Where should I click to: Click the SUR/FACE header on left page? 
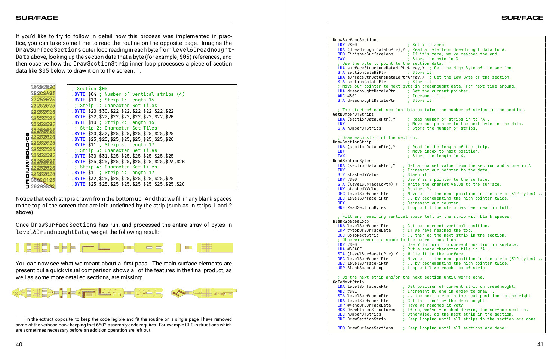[x=37, y=18]
